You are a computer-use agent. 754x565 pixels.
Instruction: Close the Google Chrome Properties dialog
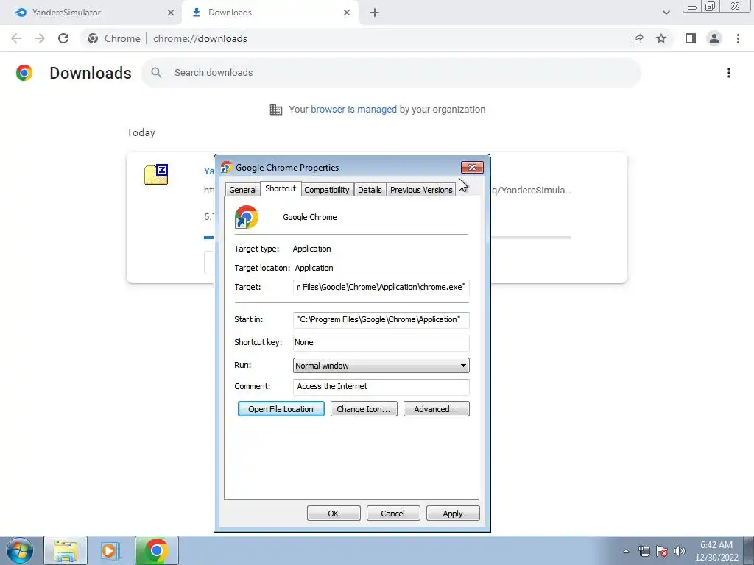coord(472,167)
